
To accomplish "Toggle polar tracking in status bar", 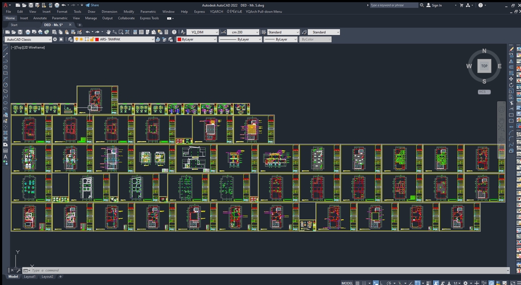I will coord(389,283).
